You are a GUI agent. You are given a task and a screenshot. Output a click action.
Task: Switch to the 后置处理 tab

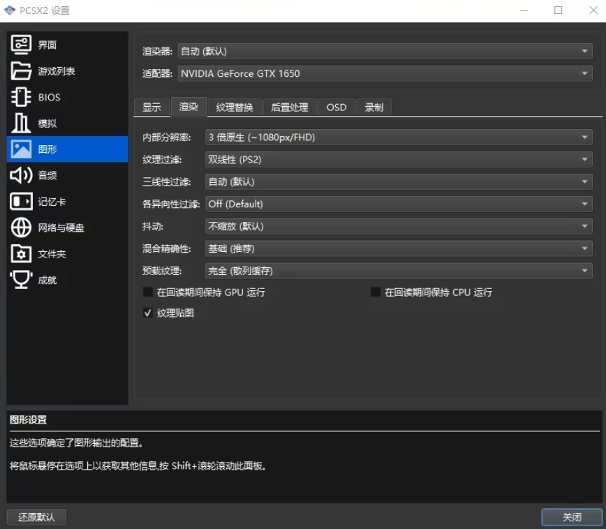(x=289, y=107)
